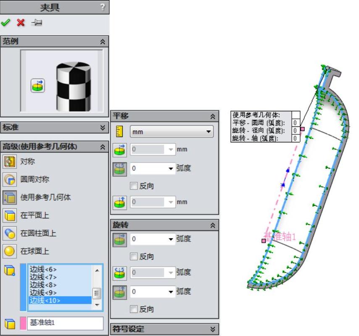Click the reference direction icon beside 基准轴1

point(10,323)
